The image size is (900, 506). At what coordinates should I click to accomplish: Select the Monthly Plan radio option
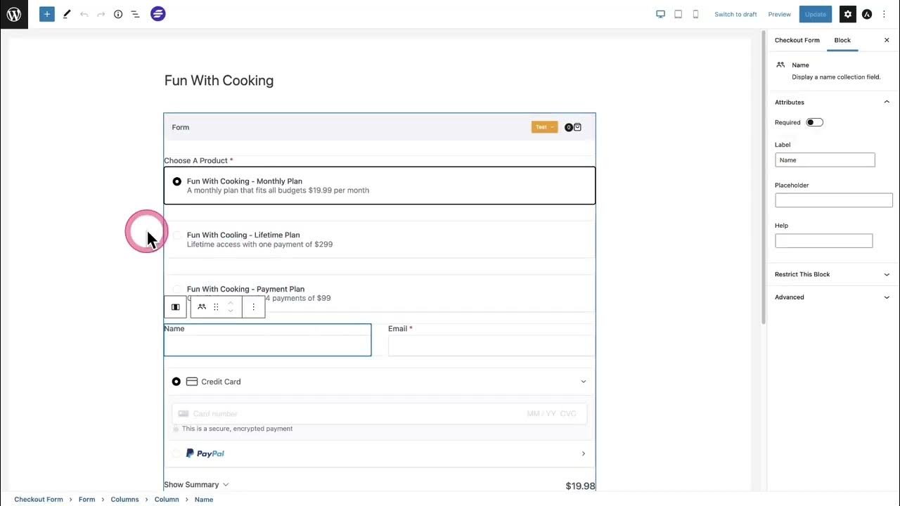click(x=177, y=181)
